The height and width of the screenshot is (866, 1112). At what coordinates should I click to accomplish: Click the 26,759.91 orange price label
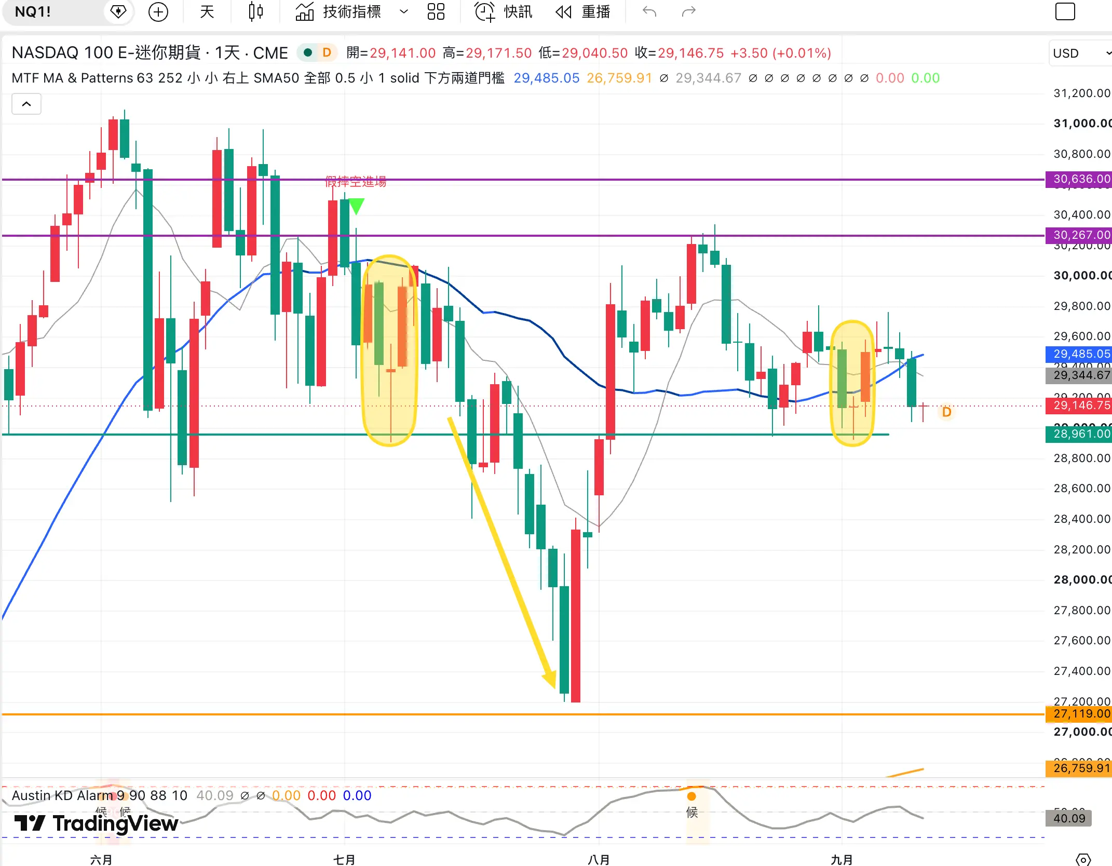1079,768
